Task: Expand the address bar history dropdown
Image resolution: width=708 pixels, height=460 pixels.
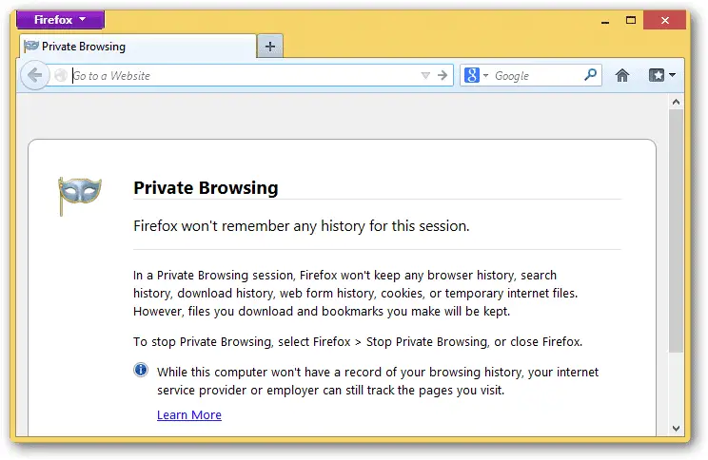Action: 425,75
